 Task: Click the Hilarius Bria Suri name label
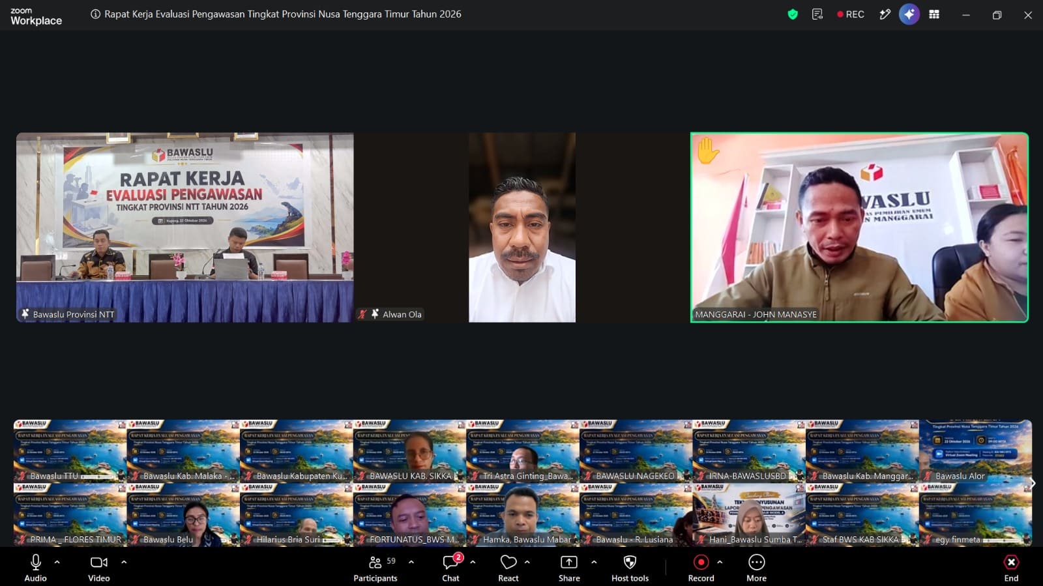click(x=288, y=540)
